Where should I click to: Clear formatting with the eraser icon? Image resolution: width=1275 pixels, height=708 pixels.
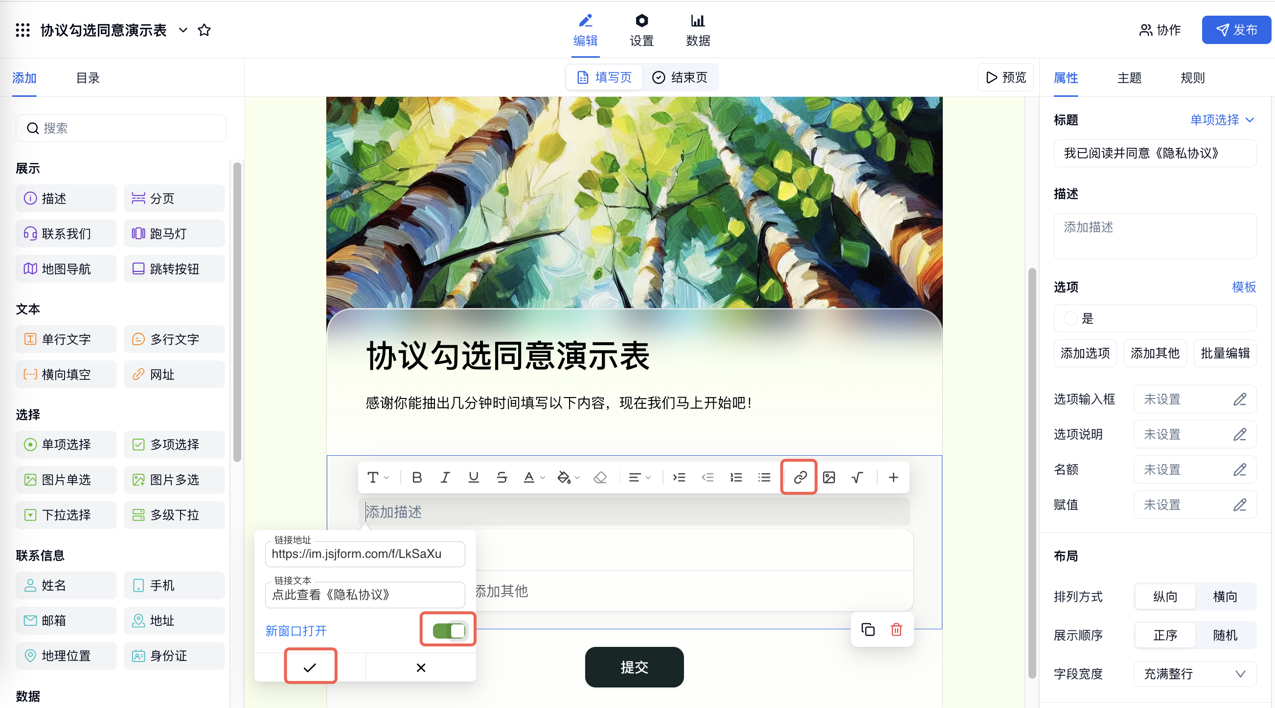coord(600,477)
